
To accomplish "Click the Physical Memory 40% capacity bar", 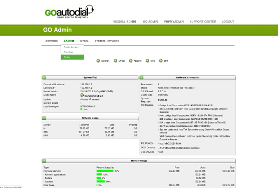I will pos(105,171).
